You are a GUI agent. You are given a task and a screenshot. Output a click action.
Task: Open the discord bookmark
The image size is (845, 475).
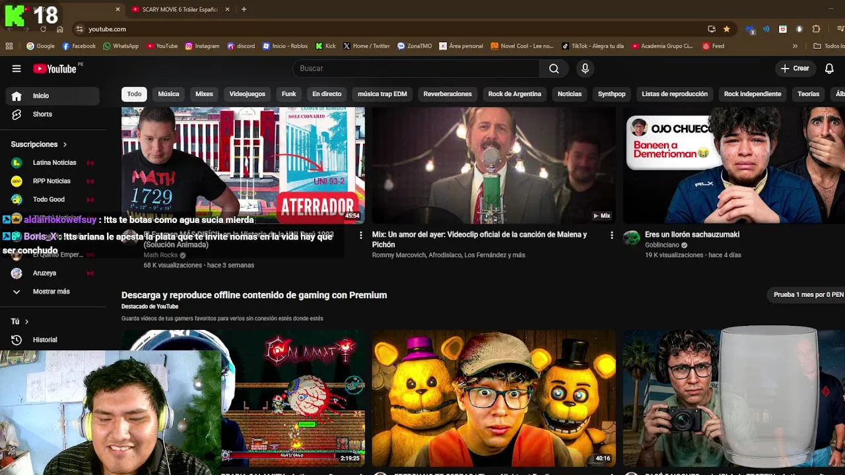(240, 46)
